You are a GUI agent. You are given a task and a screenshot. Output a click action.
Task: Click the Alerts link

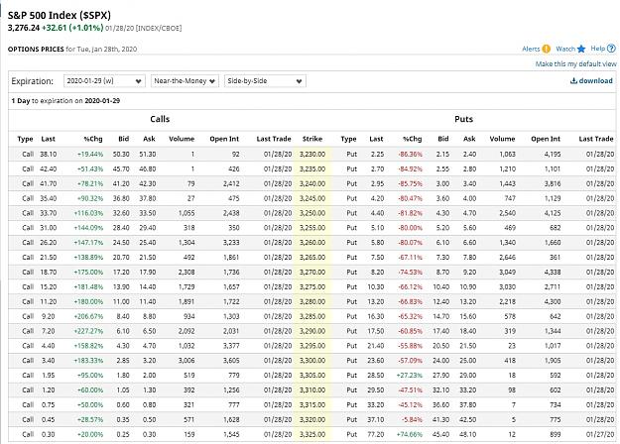(531, 49)
